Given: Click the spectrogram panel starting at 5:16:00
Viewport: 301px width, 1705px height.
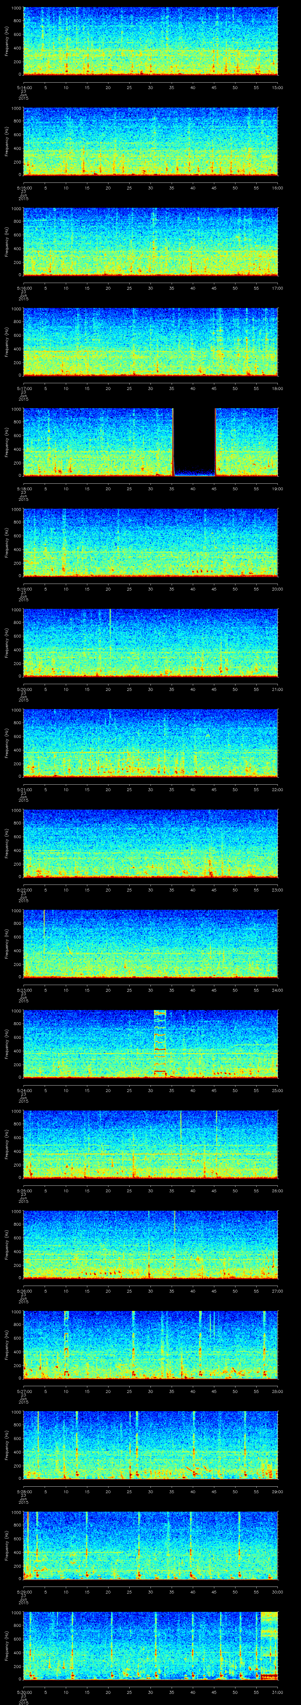Looking at the screenshot, I should coord(151,242).
